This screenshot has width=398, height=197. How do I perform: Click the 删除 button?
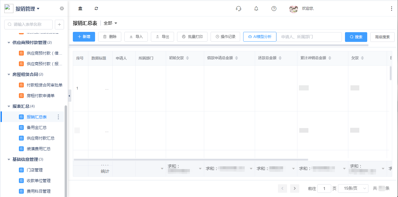[110, 37]
